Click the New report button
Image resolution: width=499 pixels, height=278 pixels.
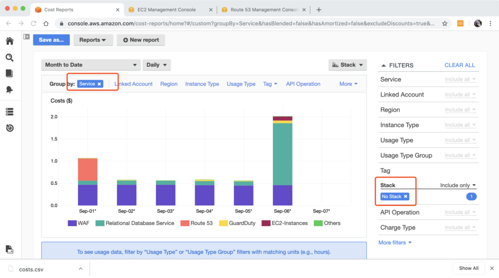pos(141,40)
